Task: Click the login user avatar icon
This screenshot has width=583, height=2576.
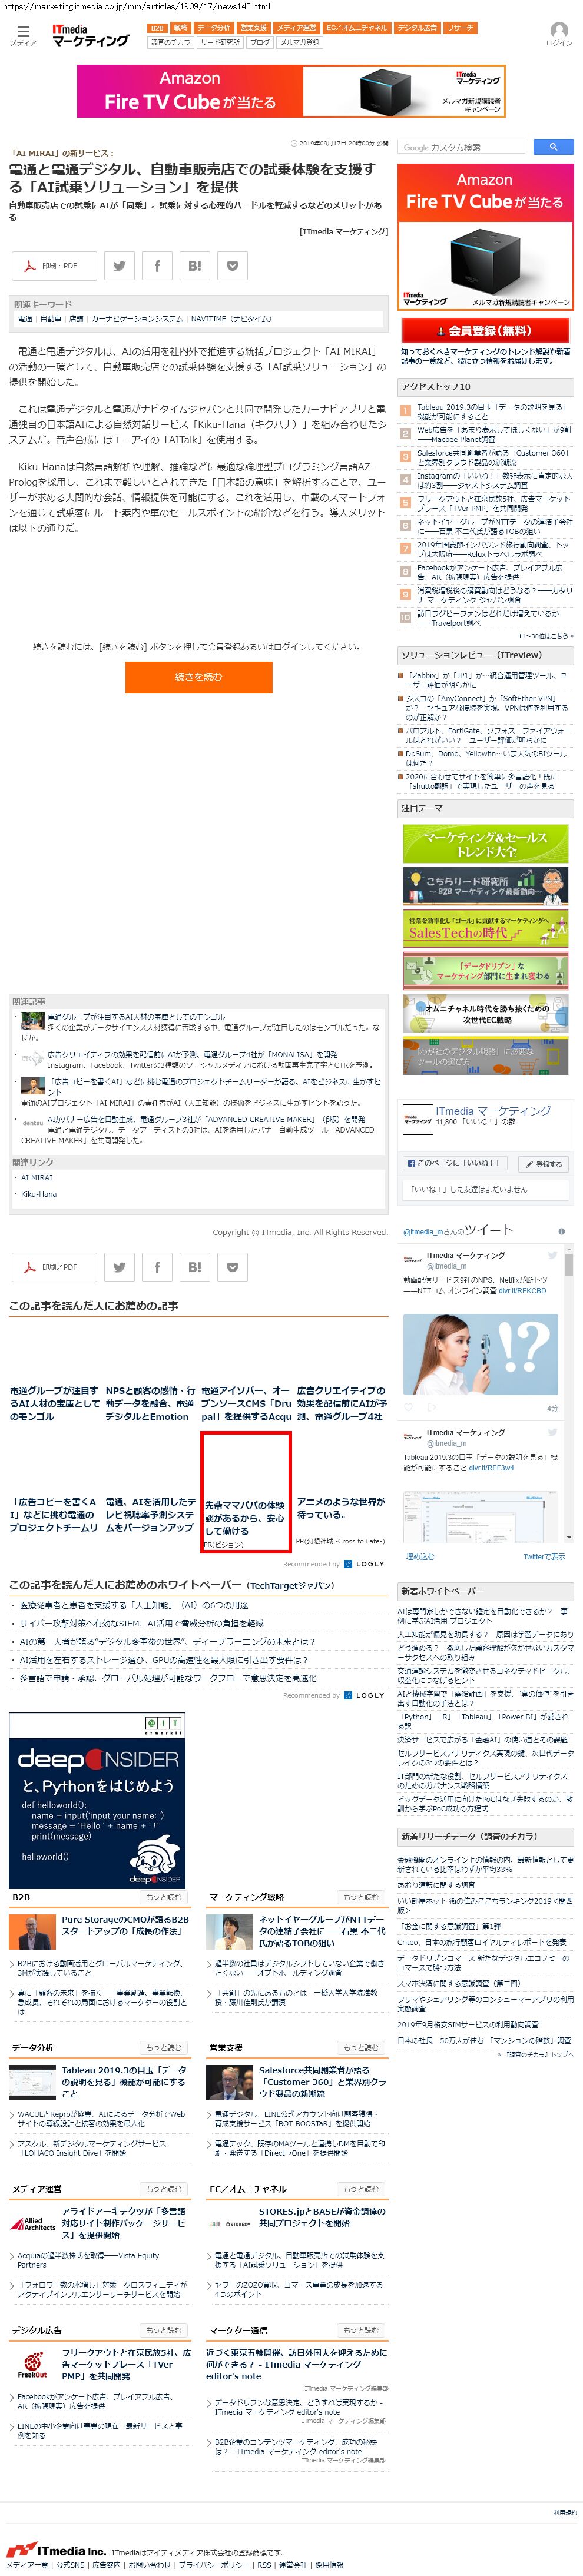Action: (x=559, y=33)
